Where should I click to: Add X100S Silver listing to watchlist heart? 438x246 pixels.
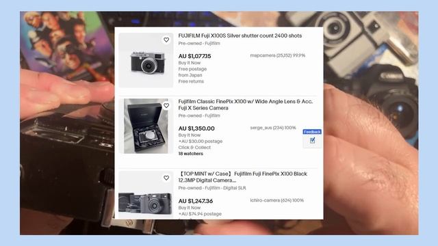pos(166,40)
